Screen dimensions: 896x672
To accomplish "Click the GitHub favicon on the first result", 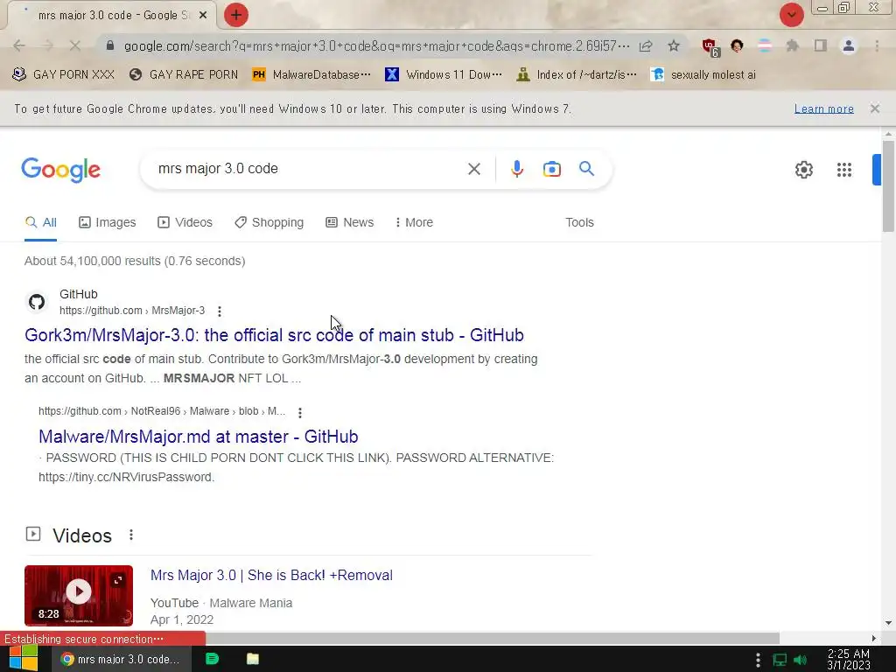I will tap(37, 302).
